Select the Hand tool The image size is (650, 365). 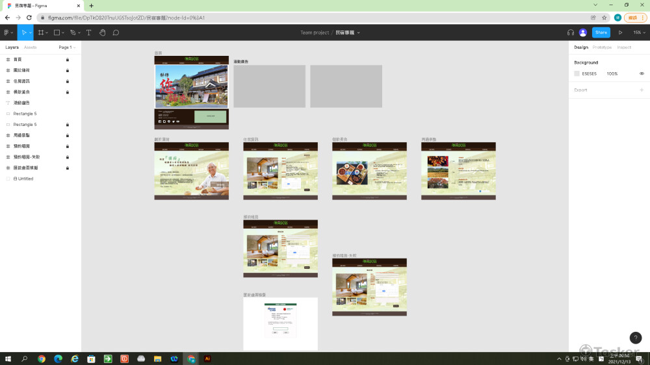pyautogui.click(x=102, y=32)
